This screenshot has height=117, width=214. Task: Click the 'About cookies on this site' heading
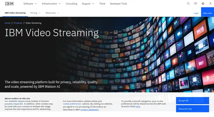click(x=17, y=98)
